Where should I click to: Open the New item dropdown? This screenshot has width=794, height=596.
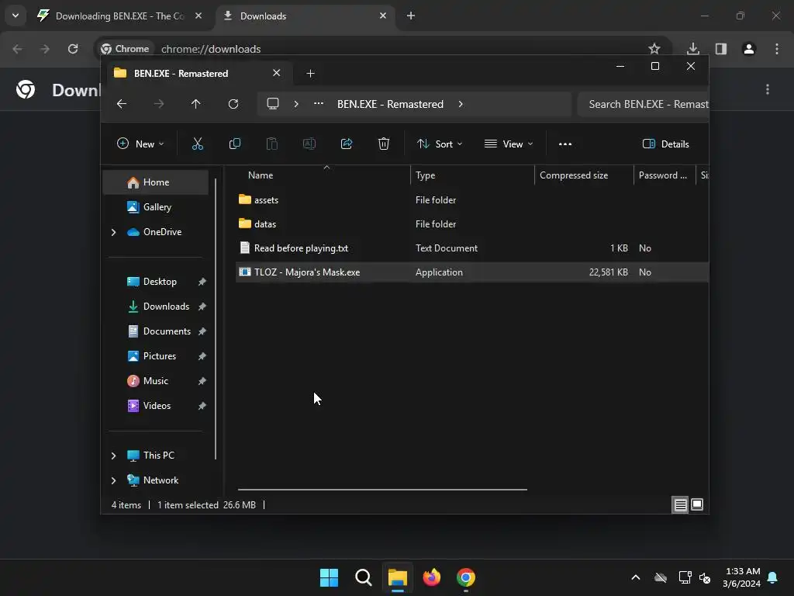tap(140, 144)
